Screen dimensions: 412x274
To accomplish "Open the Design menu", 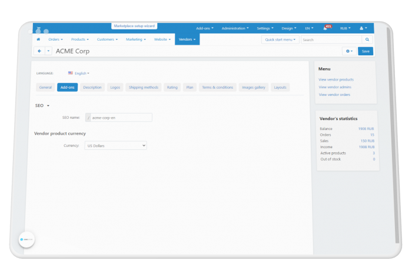I will coord(289,28).
